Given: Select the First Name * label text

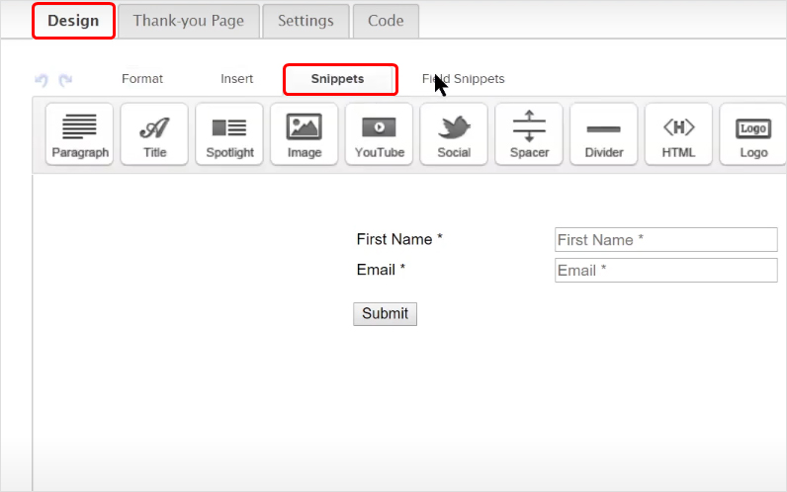Looking at the screenshot, I should 399,239.
